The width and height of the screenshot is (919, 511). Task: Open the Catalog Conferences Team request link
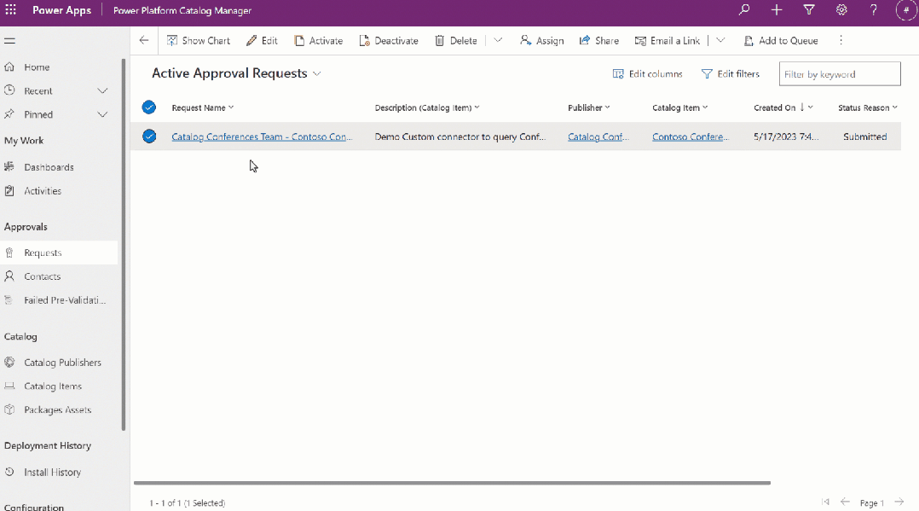[262, 136]
